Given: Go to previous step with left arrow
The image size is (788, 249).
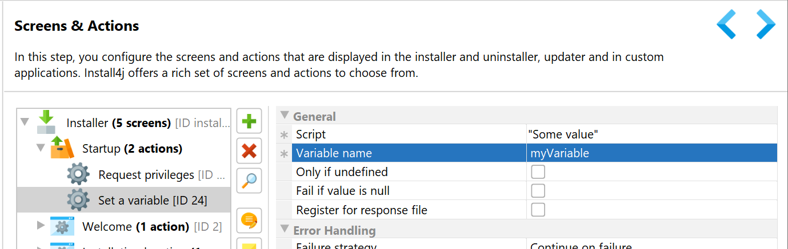Looking at the screenshot, I should tap(726, 24).
